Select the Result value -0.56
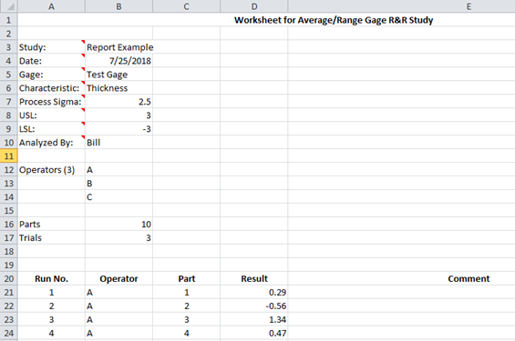This screenshot has width=515, height=341. [254, 306]
